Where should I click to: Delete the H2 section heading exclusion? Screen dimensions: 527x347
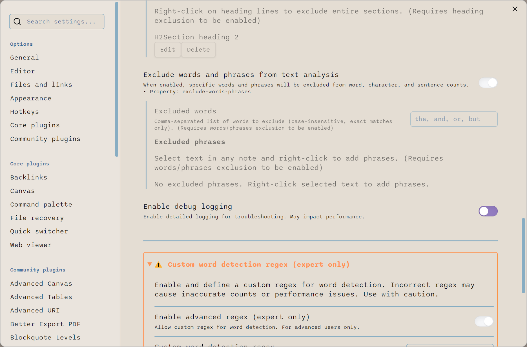198,50
